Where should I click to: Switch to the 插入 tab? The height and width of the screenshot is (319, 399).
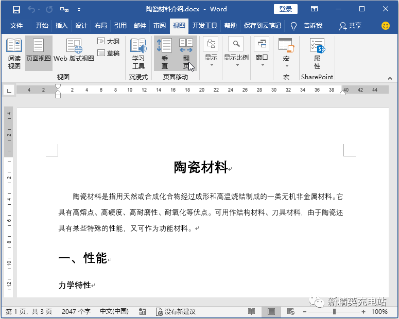coord(61,25)
